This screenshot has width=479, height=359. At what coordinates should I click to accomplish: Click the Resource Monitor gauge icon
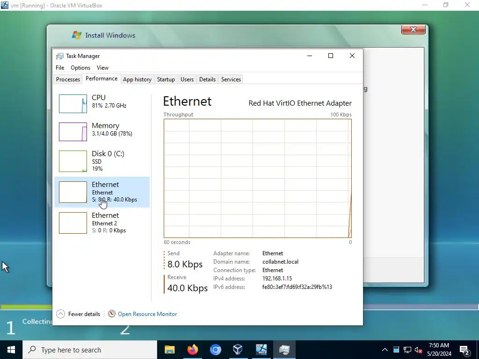[112, 314]
